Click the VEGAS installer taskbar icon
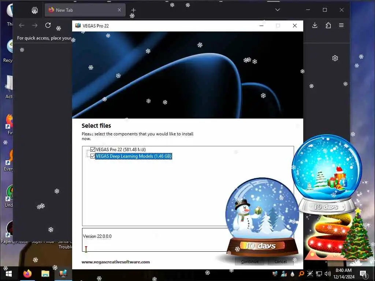The height and width of the screenshot is (281, 375). [x=63, y=274]
